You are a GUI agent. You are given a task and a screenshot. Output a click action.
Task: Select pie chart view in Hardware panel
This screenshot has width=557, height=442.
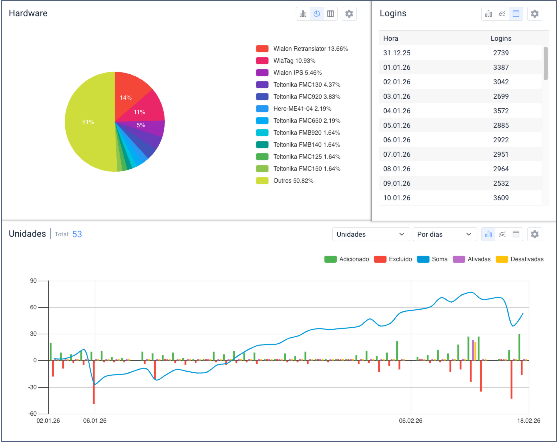click(317, 14)
